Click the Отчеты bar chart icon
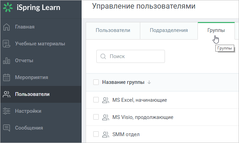239x143 pixels. (7, 60)
